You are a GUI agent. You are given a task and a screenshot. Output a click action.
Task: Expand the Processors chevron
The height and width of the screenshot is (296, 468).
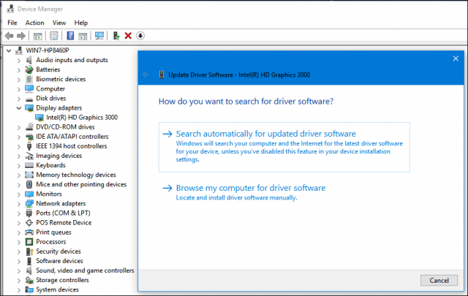pyautogui.click(x=19, y=243)
